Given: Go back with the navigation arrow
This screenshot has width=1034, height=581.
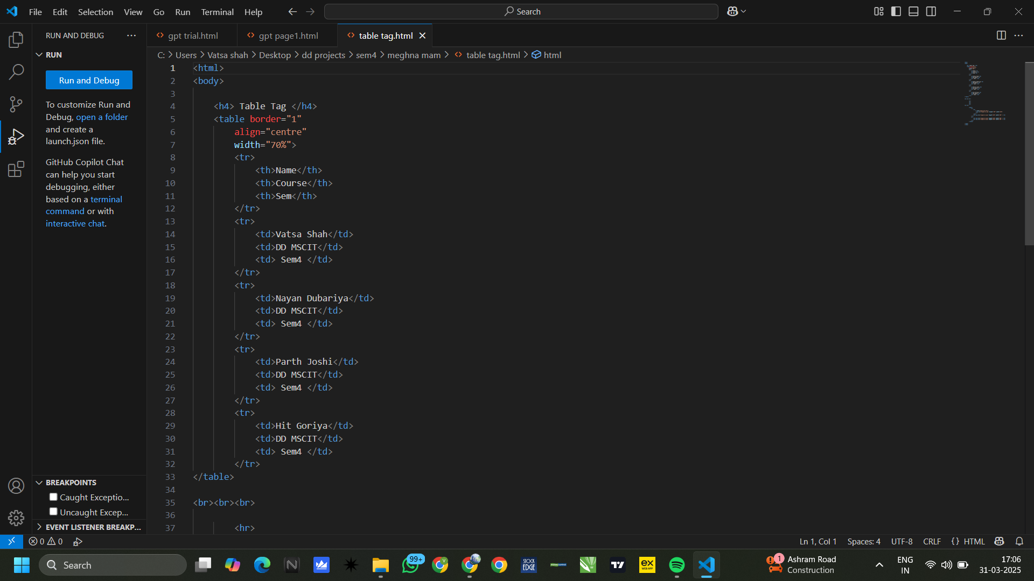Looking at the screenshot, I should (x=292, y=11).
